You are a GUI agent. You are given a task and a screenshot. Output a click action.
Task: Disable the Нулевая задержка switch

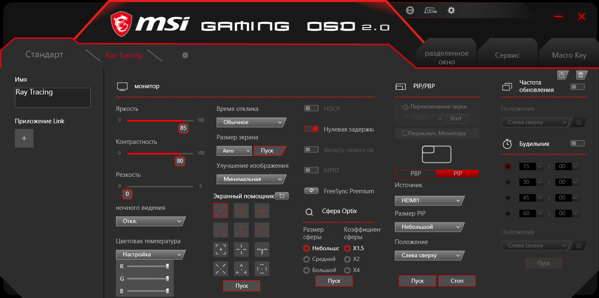(x=311, y=129)
